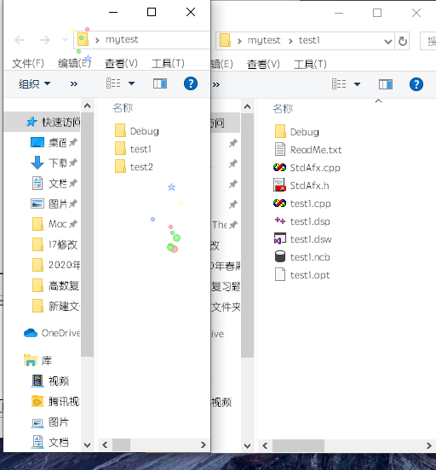This screenshot has height=470, width=436.
Task: Expand mytest breadcrumb chevron in left window
Action: (97, 40)
